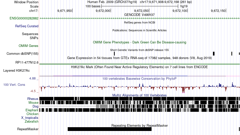The width and height of the screenshot is (240, 135).
Task: Open the Layered H3K27Ac track label
Action: pyautogui.click(x=16, y=71)
